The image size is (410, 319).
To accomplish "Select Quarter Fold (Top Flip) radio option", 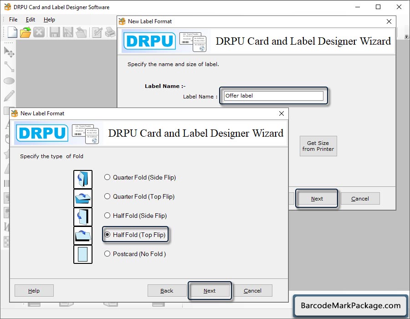I will pyautogui.click(x=107, y=196).
